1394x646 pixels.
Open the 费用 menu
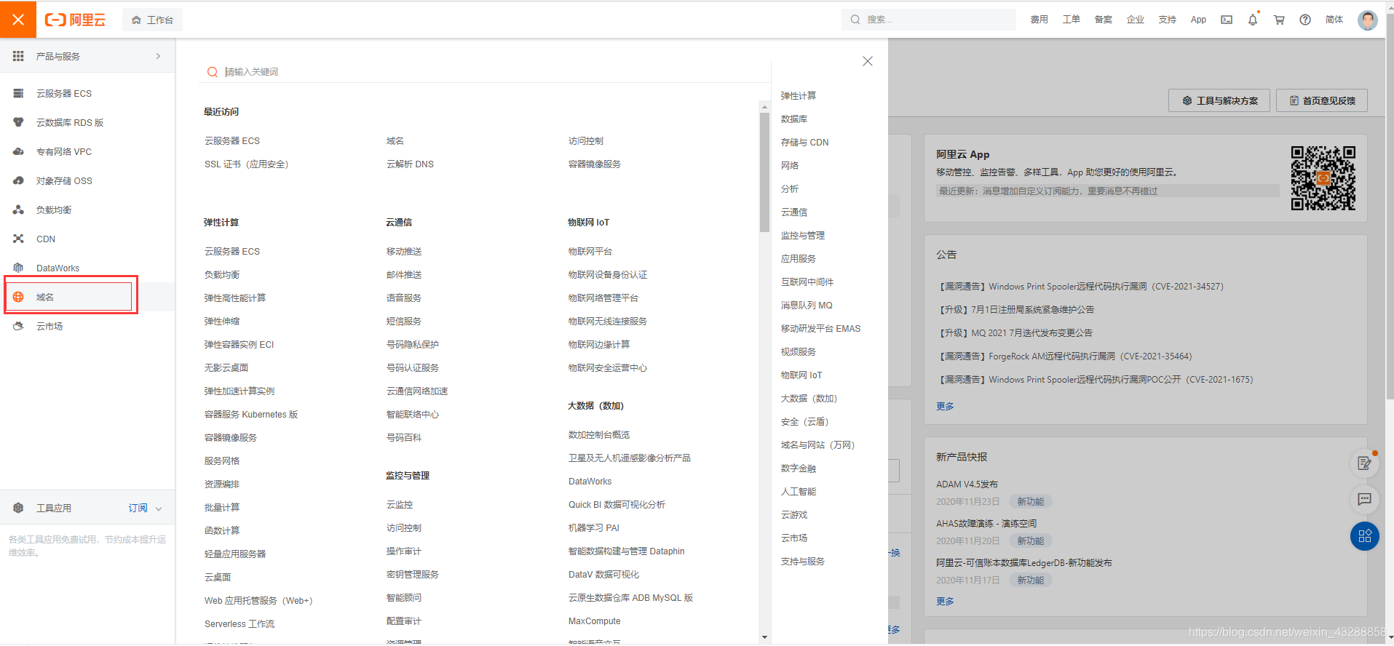coord(1039,20)
